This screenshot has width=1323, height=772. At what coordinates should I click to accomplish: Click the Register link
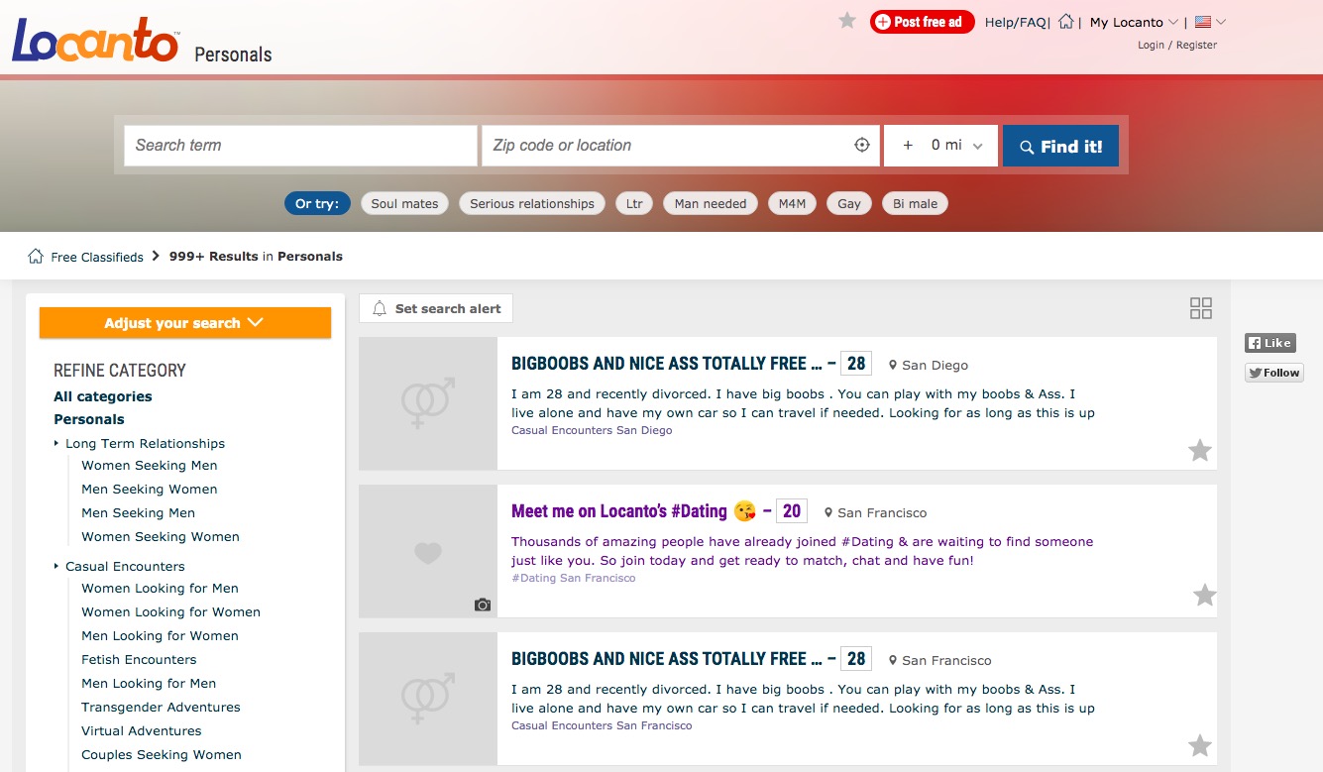tap(1196, 45)
